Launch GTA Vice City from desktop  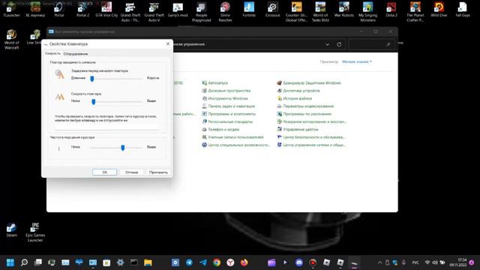106,10
